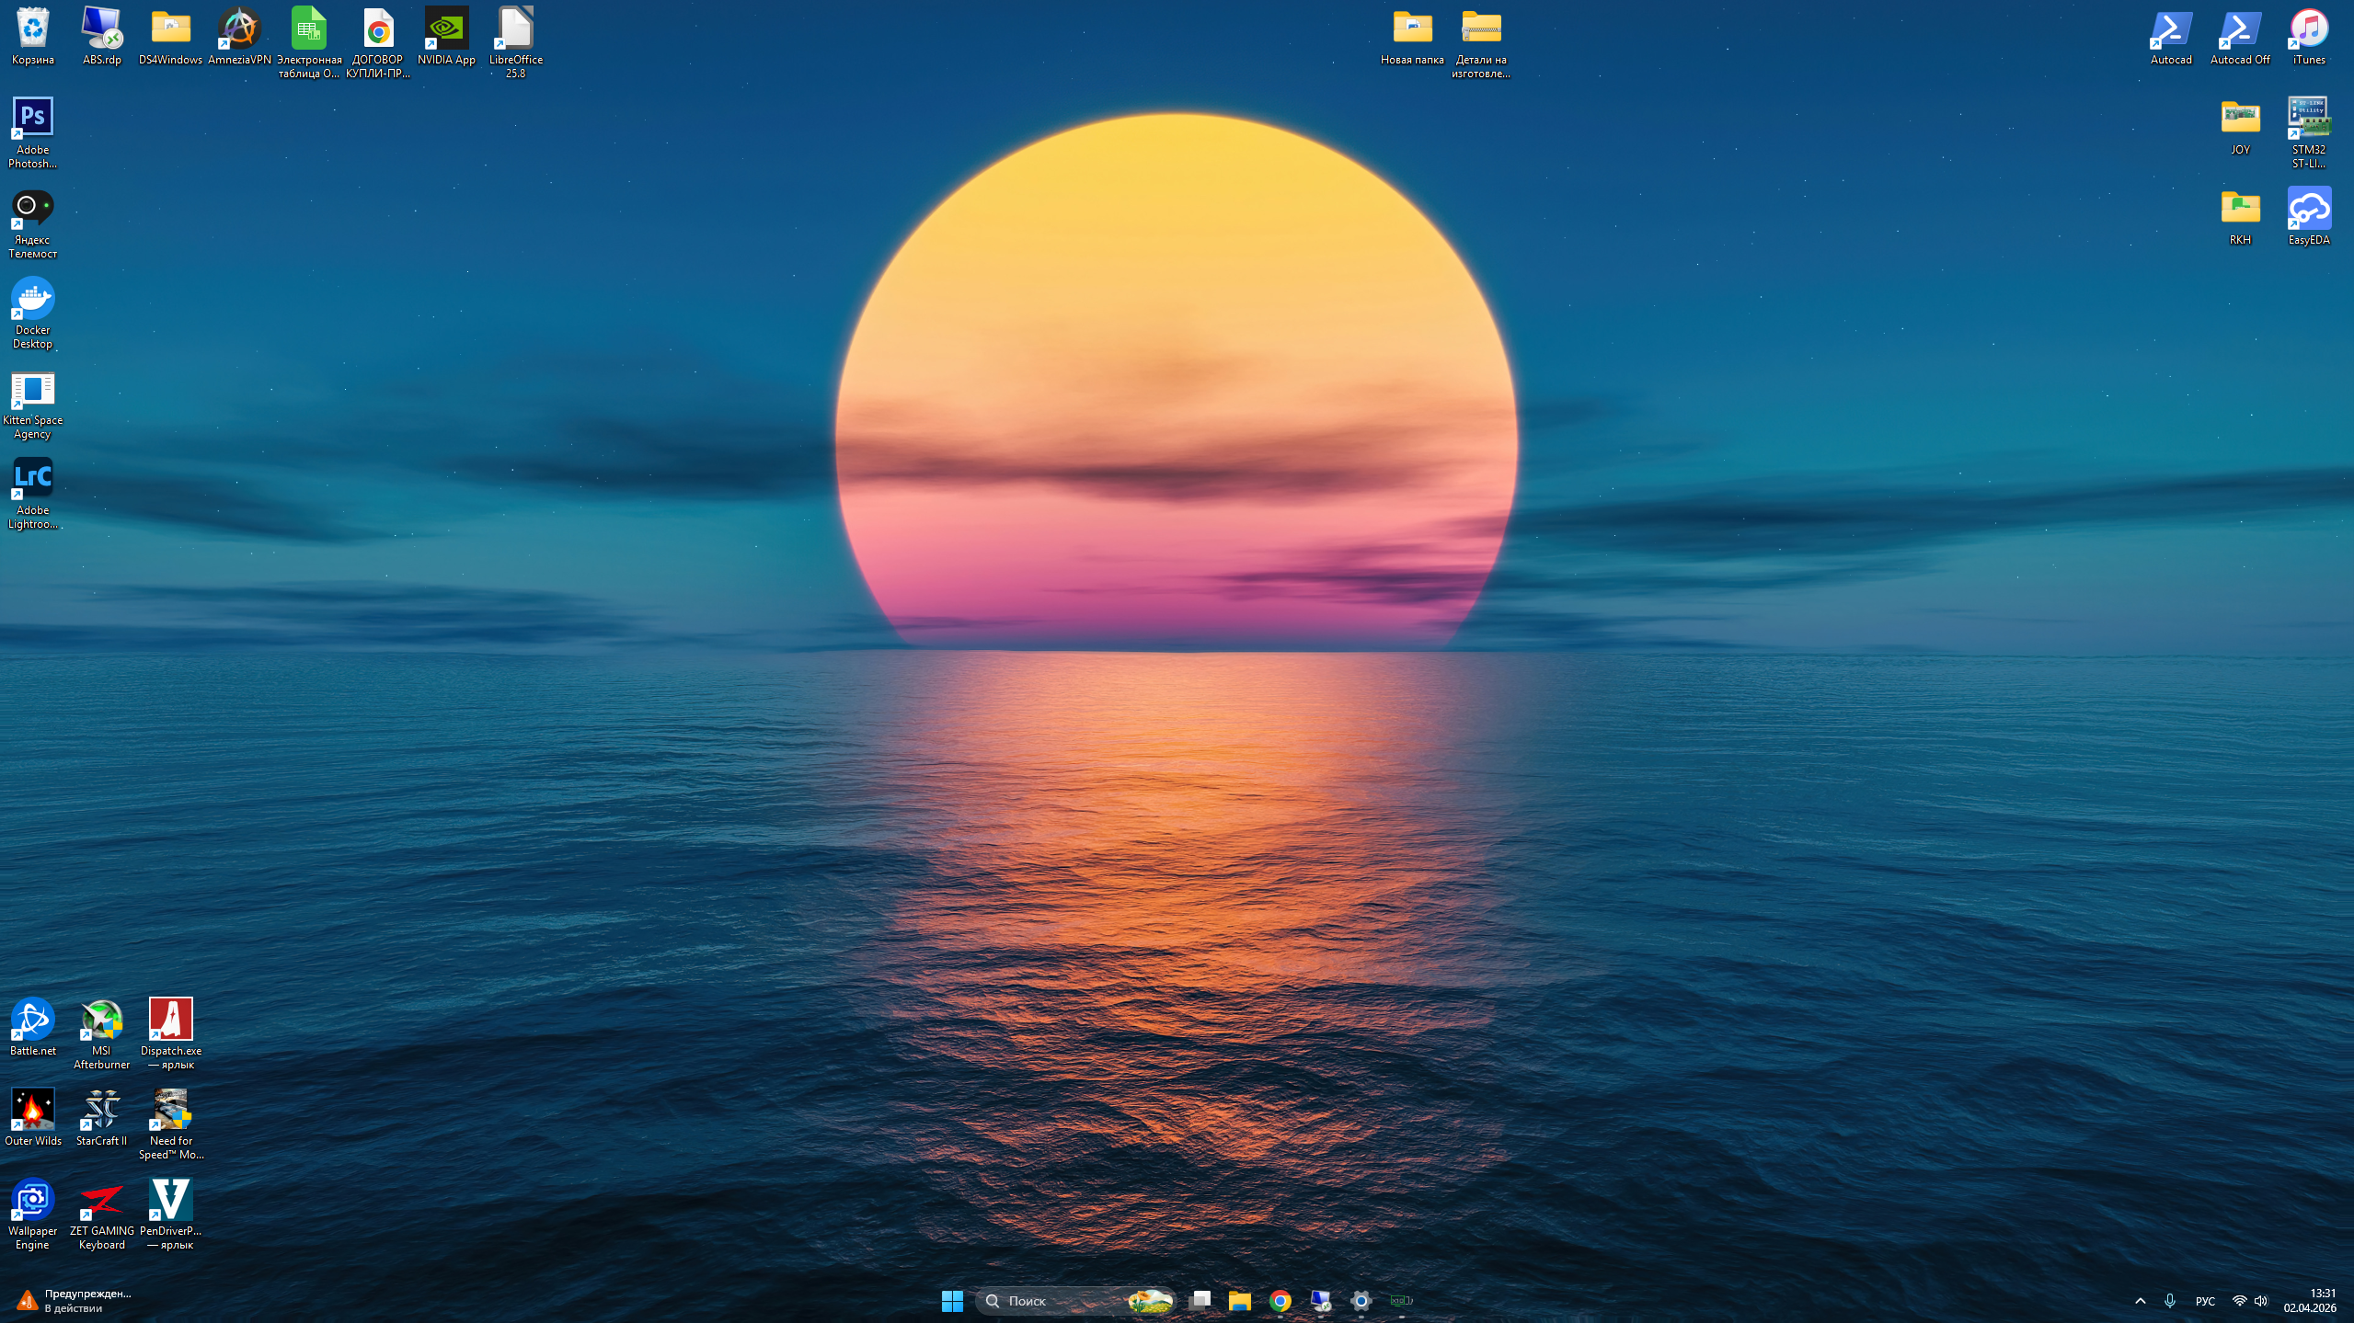Click the AmneziaVPN desktop shortcut
2354x1323 pixels.
[239, 29]
